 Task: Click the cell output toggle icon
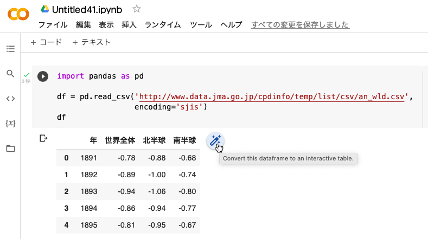(x=43, y=138)
